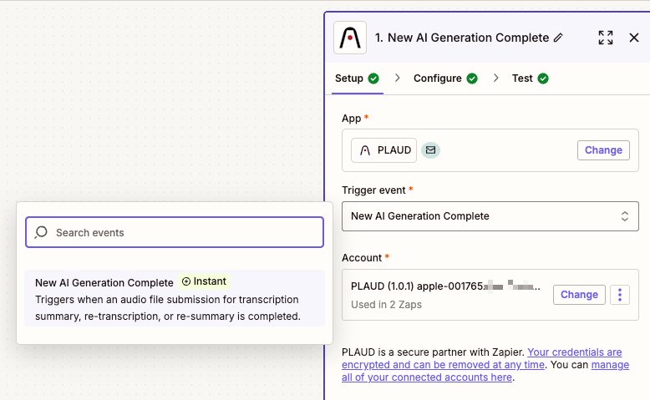Click the PLAUD app chip
Image resolution: width=650 pixels, height=400 pixels.
coord(383,150)
